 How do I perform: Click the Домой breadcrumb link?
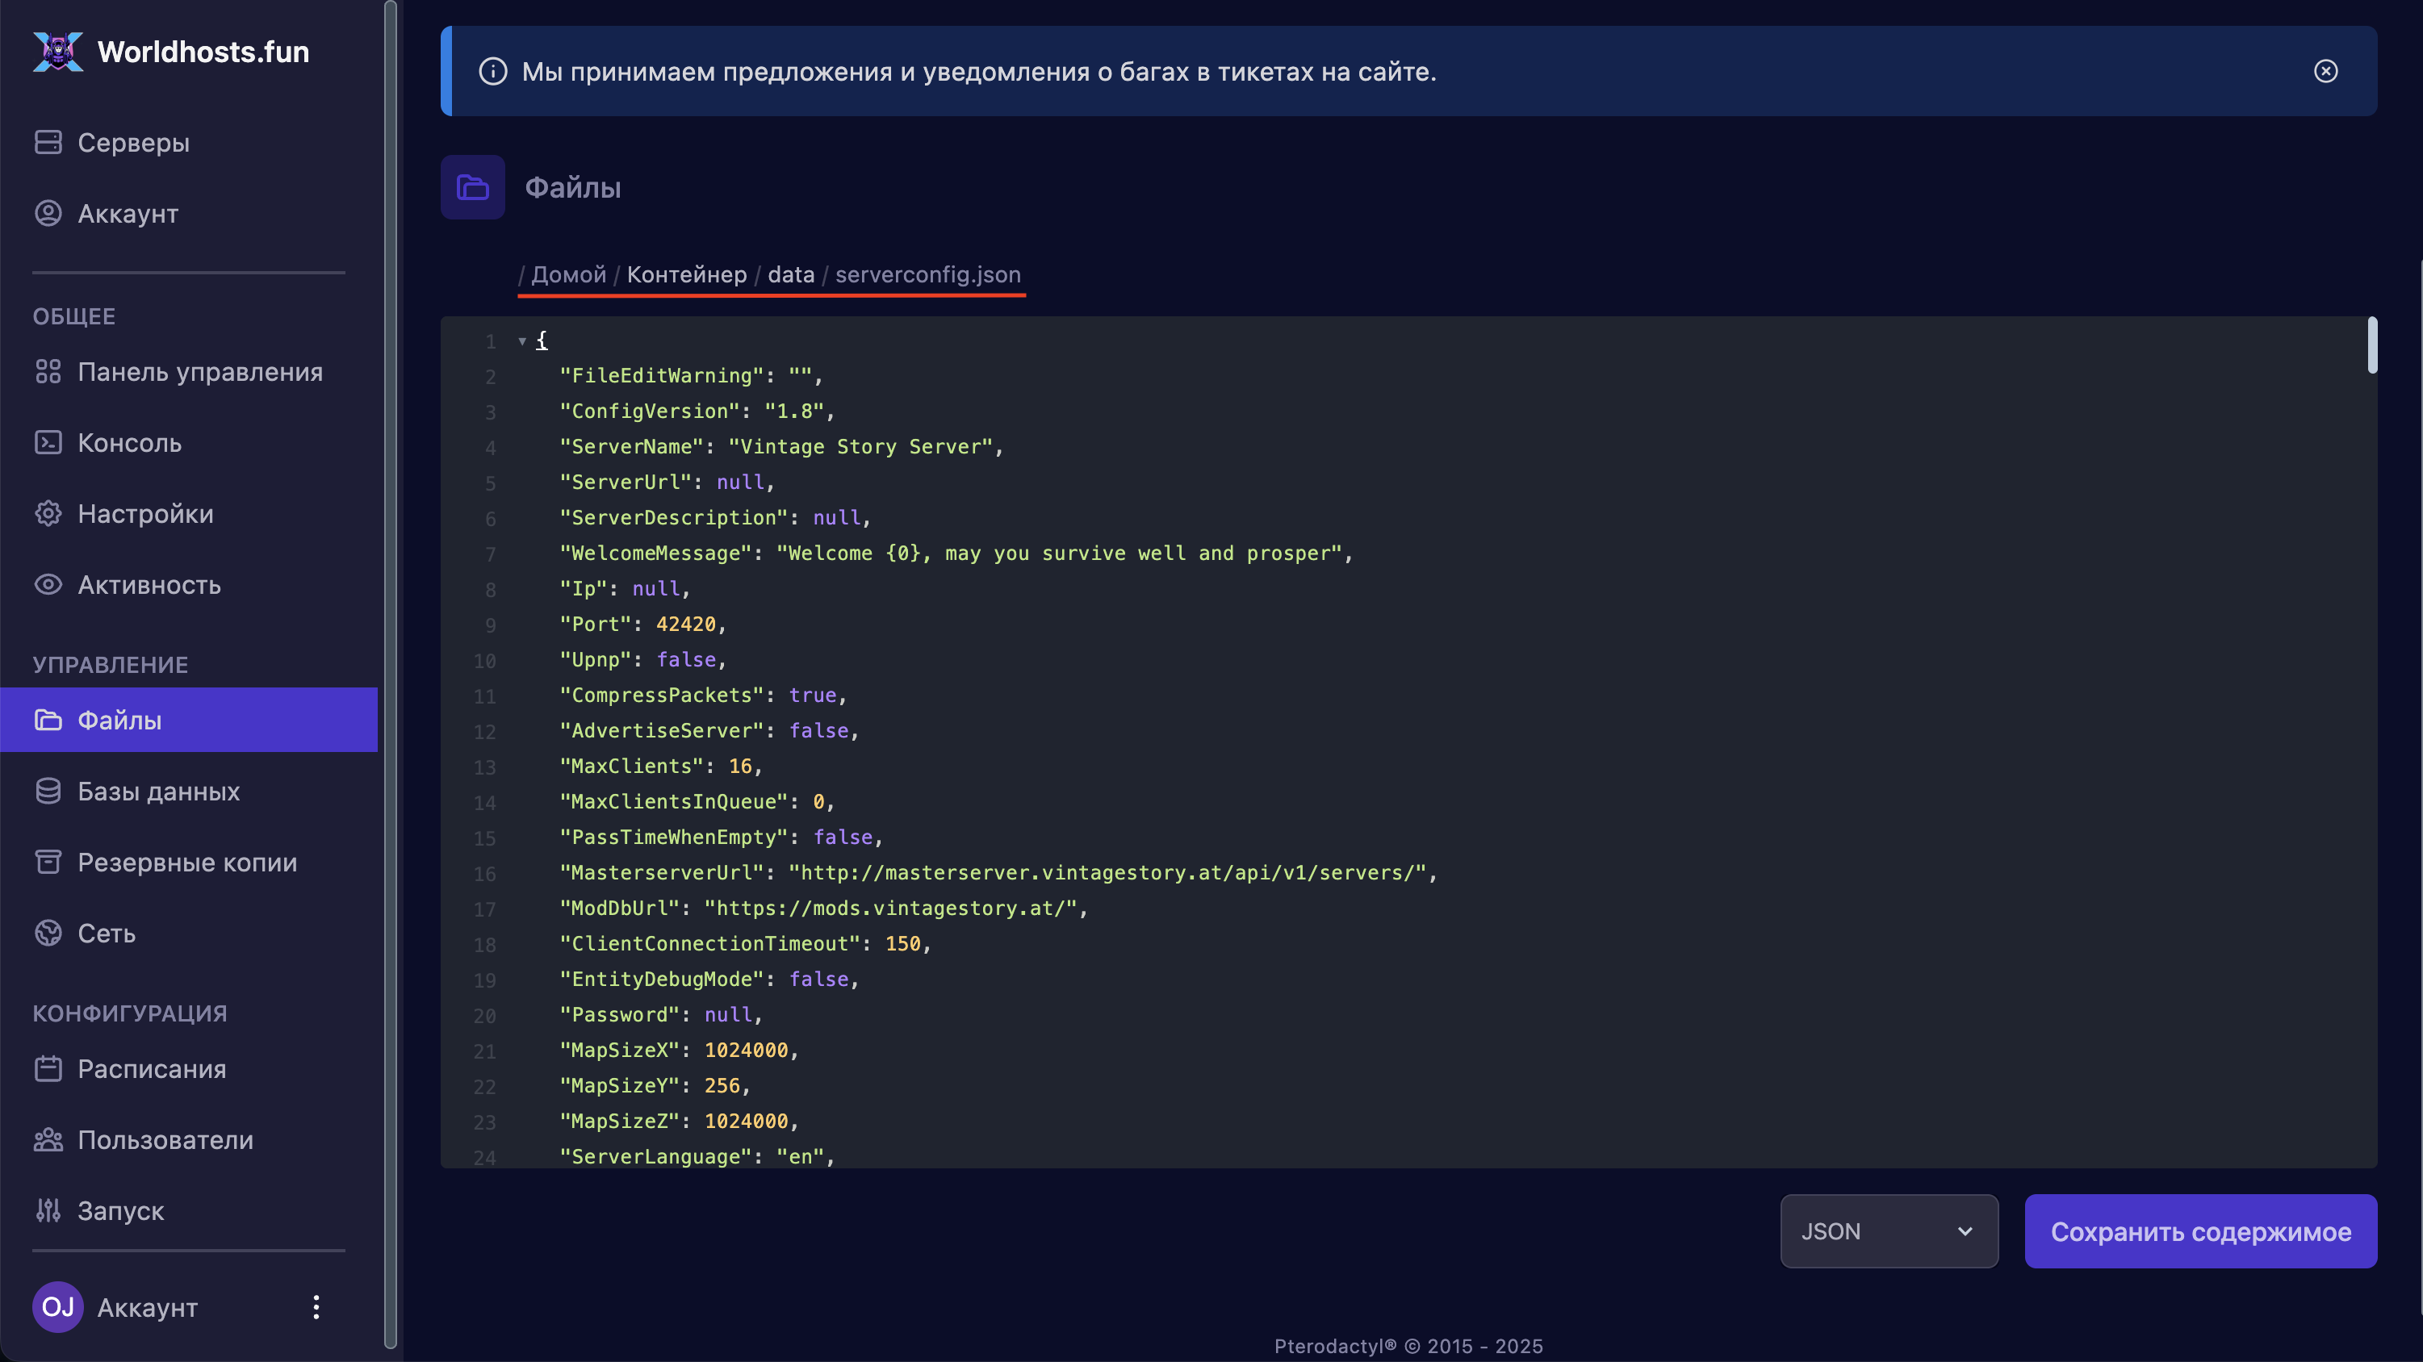[568, 274]
